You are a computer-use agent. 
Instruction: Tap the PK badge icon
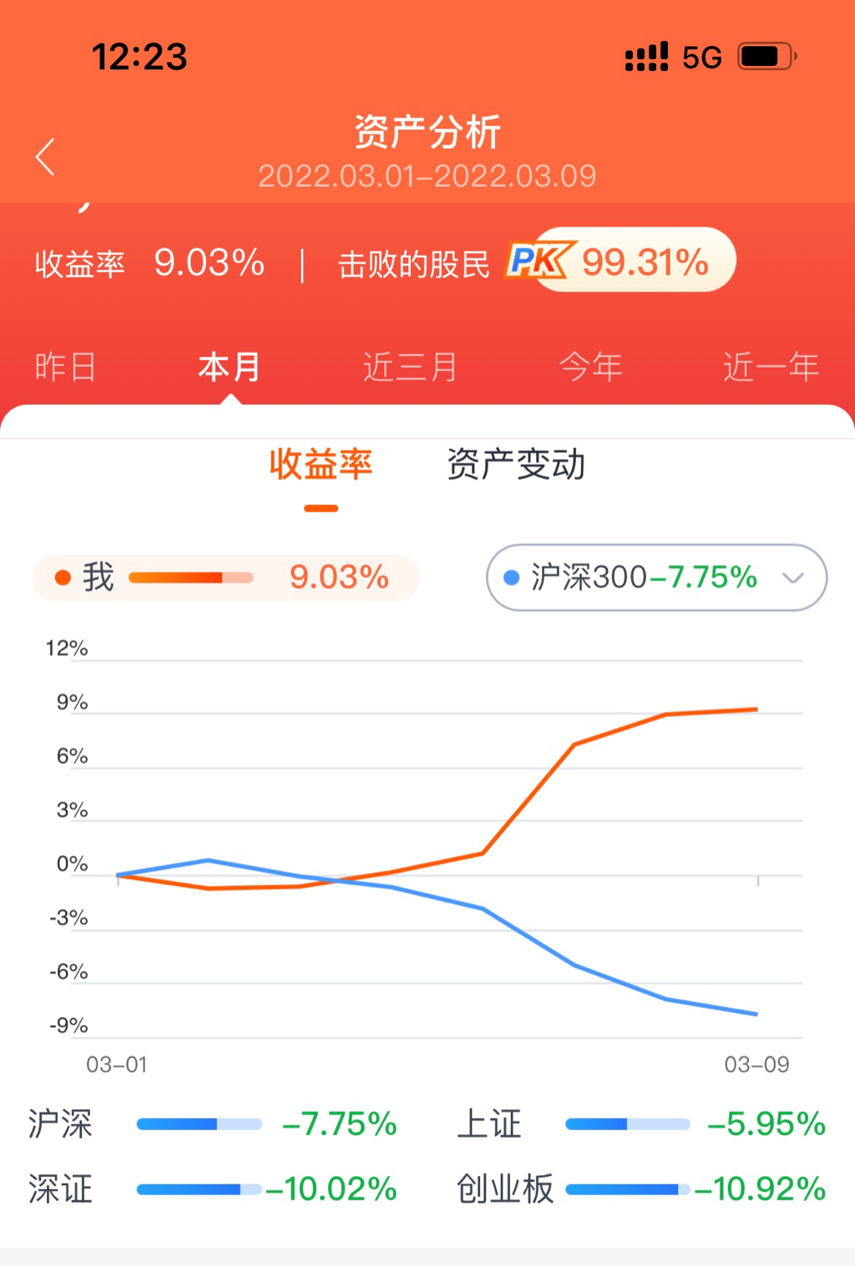(x=539, y=261)
